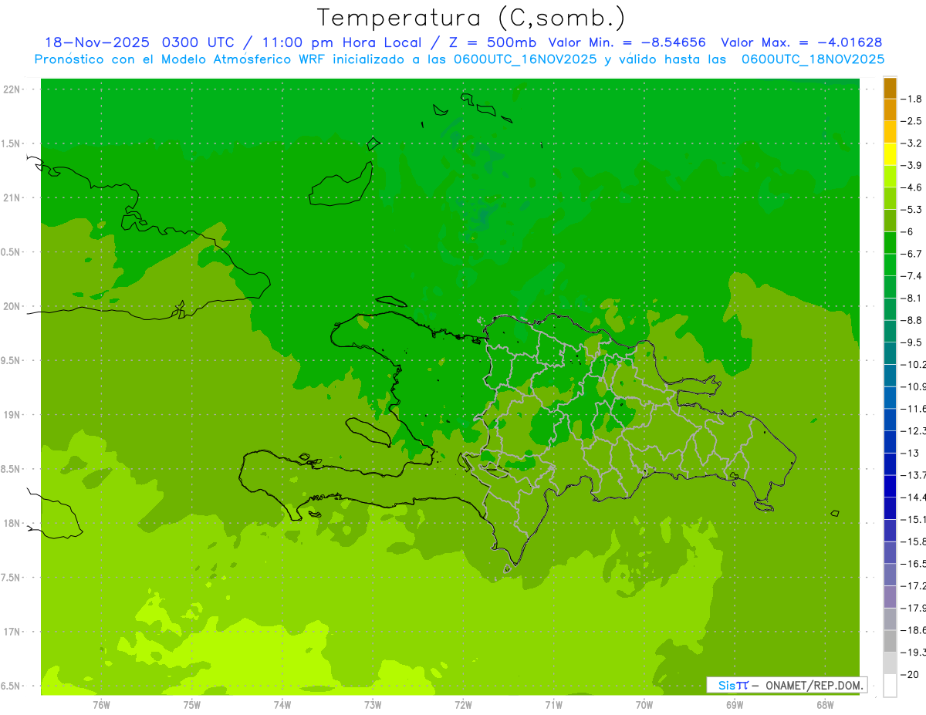The width and height of the screenshot is (926, 715).
Task: Click the blue swatch between -13 and -13.7
Action: click(x=890, y=464)
